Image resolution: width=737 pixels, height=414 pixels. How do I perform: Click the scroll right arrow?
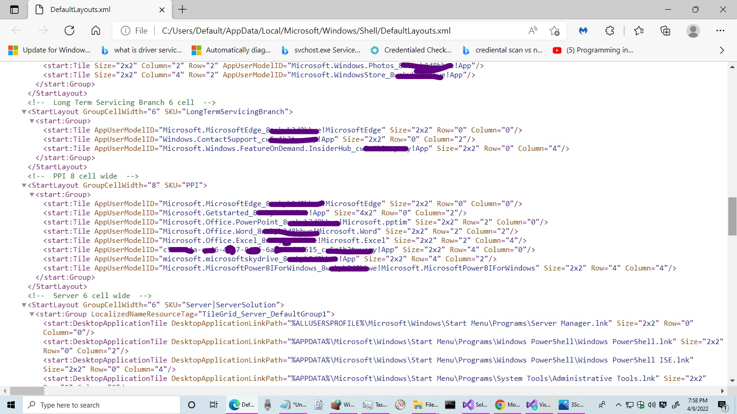tap(722, 391)
